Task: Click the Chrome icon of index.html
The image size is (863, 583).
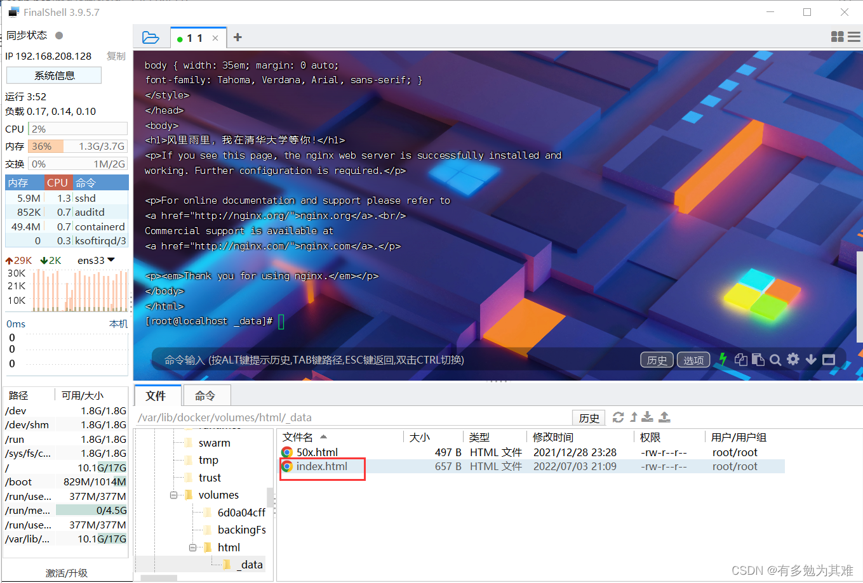Action: pyautogui.click(x=287, y=466)
